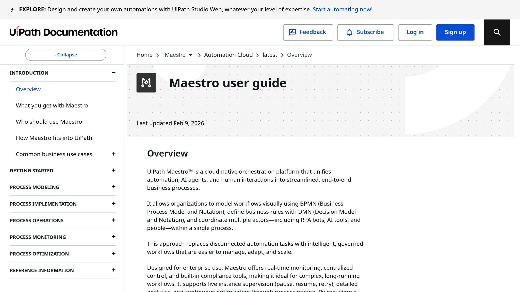The image size is (520, 292).
Task: Open the site search
Action: 497,32
